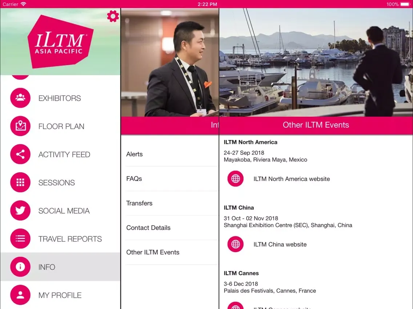Image resolution: width=413 pixels, height=309 pixels.
Task: Select ACTIVITY FEED in sidebar
Action: (x=64, y=154)
